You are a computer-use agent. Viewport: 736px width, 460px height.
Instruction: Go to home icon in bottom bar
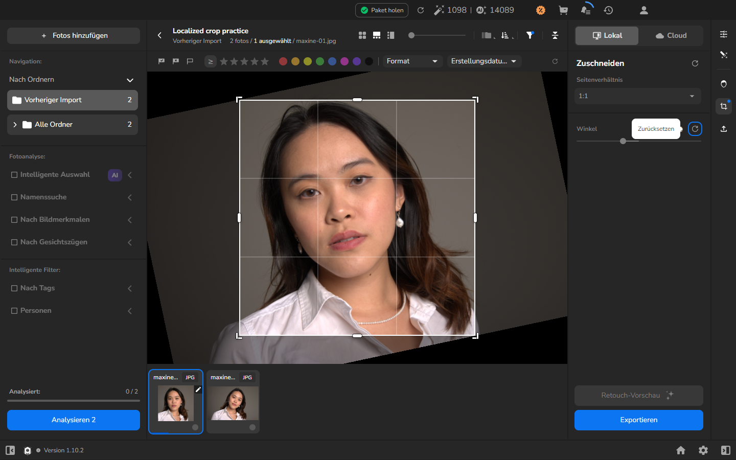pyautogui.click(x=681, y=450)
